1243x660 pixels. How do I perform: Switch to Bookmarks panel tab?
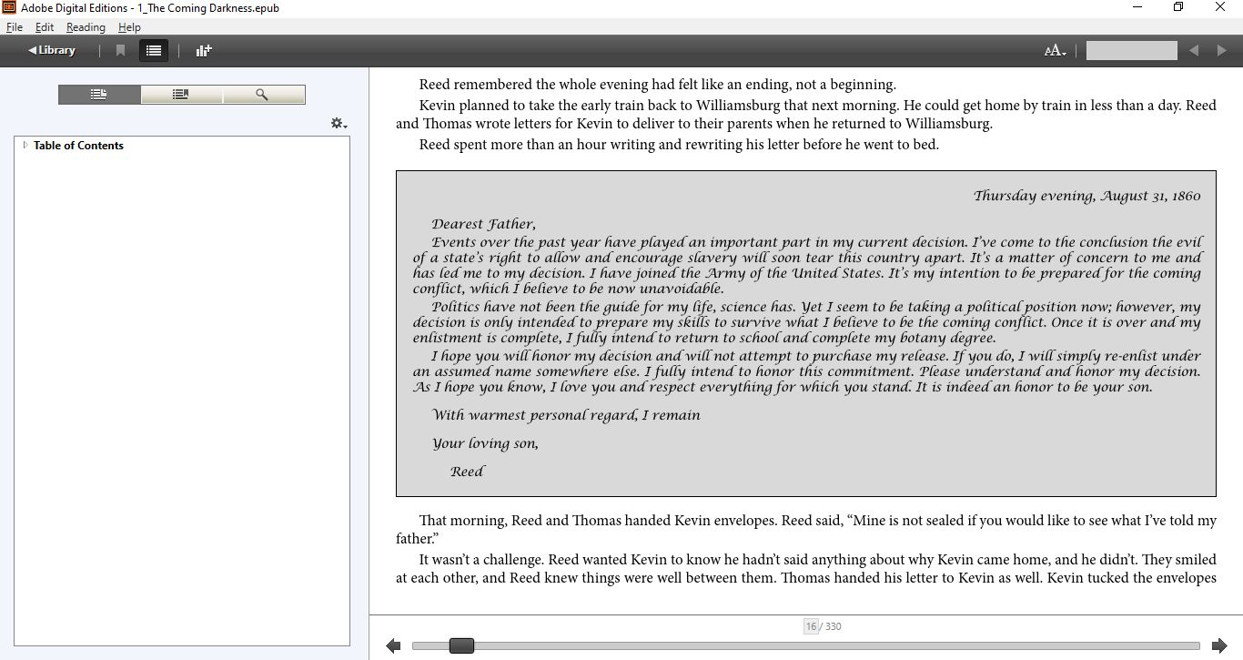point(181,95)
